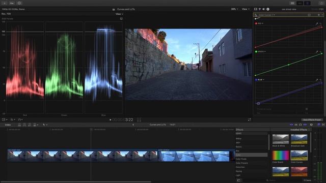Click the share icon at top right
This screenshot has height=183, width=326.
pos(321,3)
